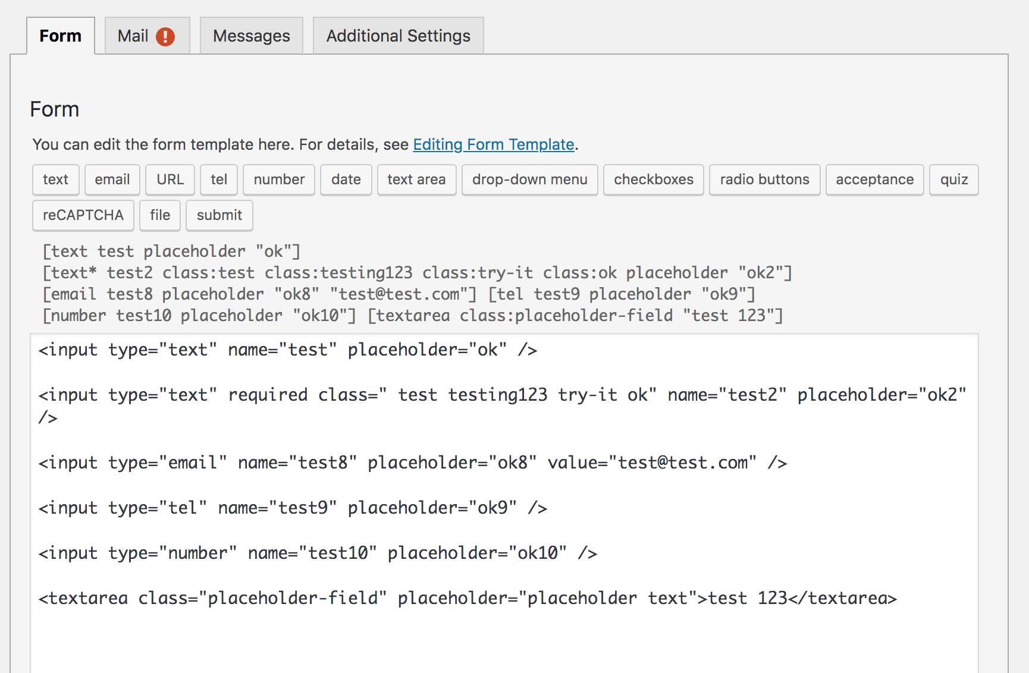Click the '[text test placeholder "ok"]' shortcode line
The width and height of the screenshot is (1029, 673).
coord(171,251)
